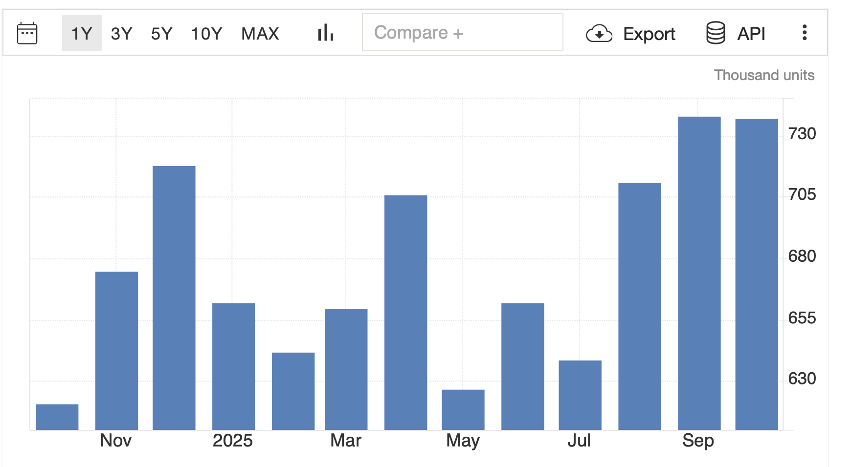
Task: Click the last bar right of September
Action: tap(757, 275)
